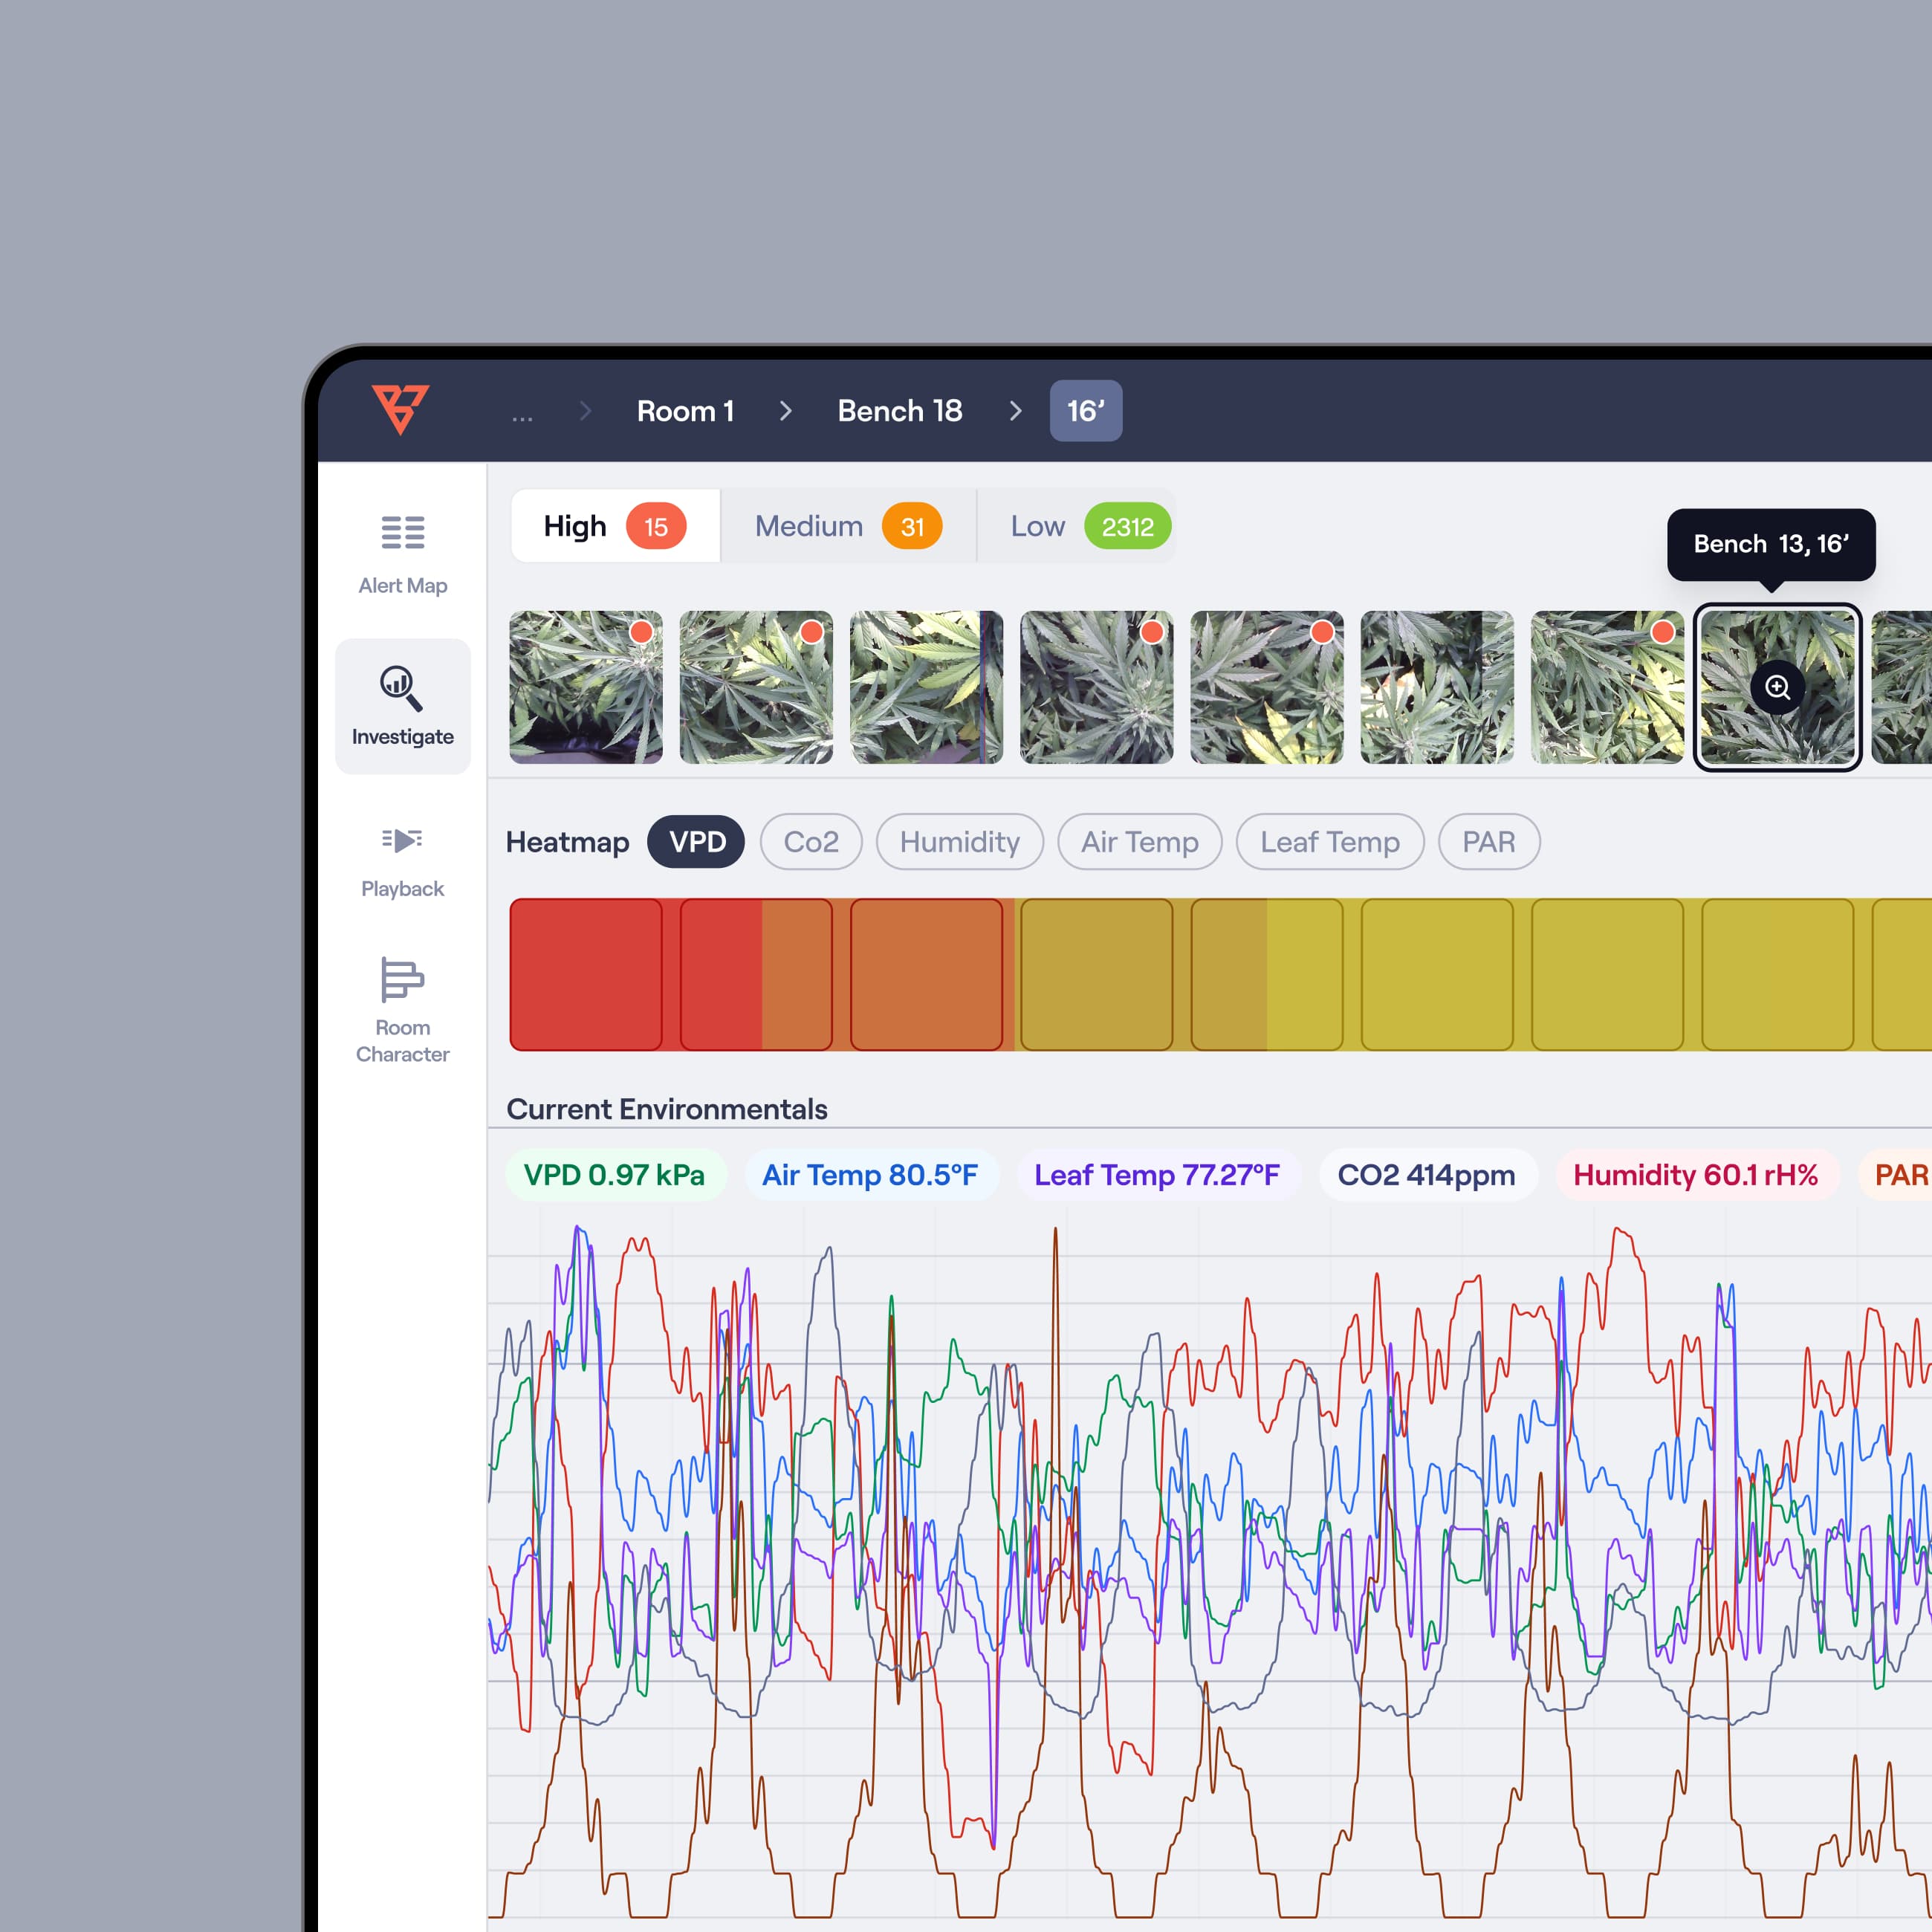Select the Co2 heatmap option
The height and width of the screenshot is (1932, 1932).
point(811,842)
